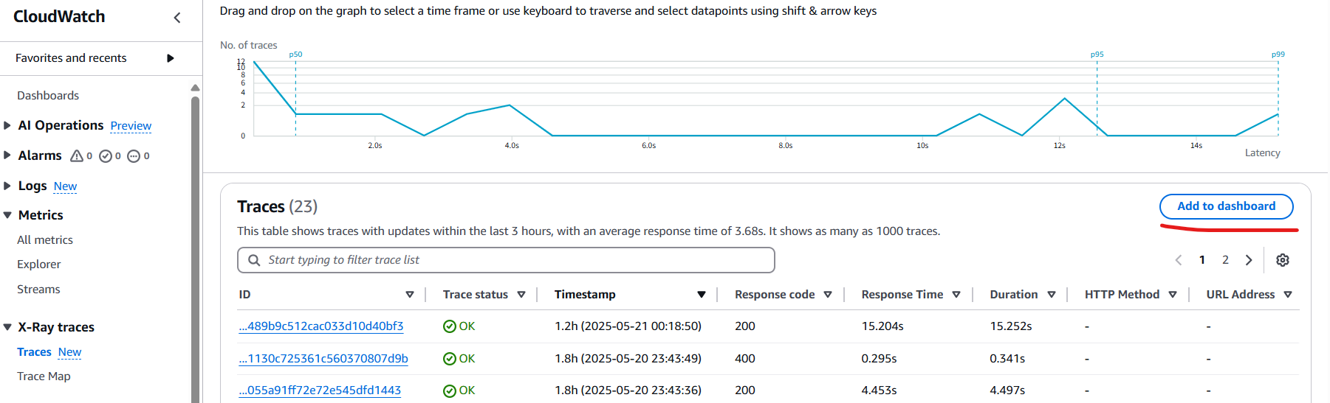Click the 0.341s duration cell

pyautogui.click(x=1007, y=359)
